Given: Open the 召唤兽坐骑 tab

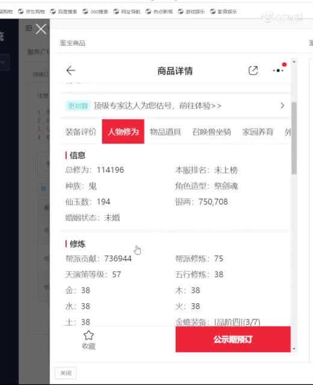Looking at the screenshot, I should [211, 132].
